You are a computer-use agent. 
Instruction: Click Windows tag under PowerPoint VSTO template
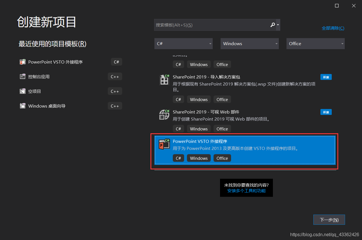click(199, 158)
